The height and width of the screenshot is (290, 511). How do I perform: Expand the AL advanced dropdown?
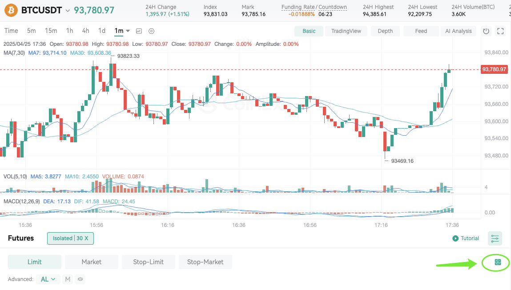click(x=48, y=279)
